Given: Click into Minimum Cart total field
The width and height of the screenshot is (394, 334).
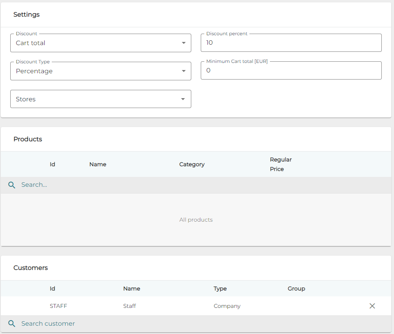Looking at the screenshot, I should click(291, 70).
